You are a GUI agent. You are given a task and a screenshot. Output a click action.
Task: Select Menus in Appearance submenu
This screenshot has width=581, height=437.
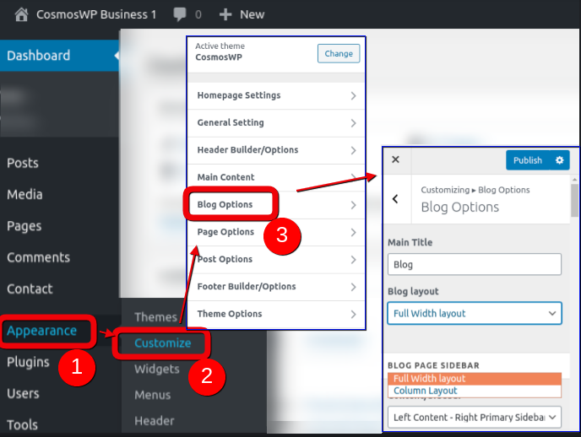pos(153,395)
